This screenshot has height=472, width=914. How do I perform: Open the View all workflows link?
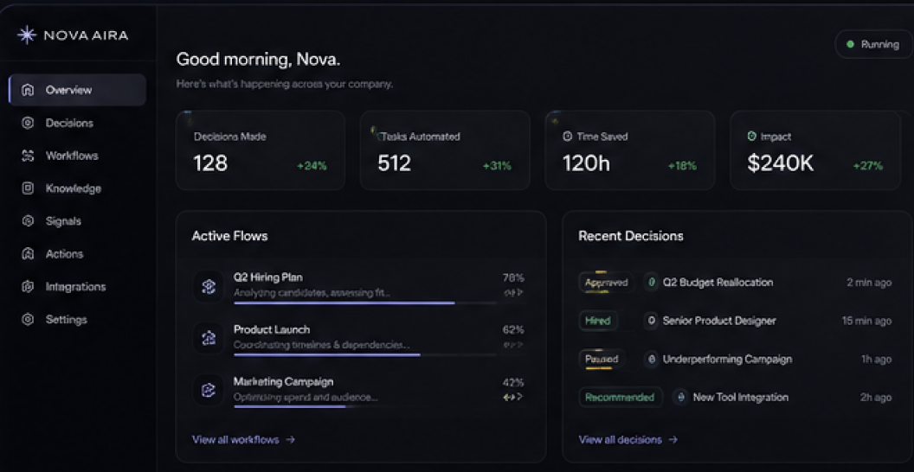coord(244,440)
